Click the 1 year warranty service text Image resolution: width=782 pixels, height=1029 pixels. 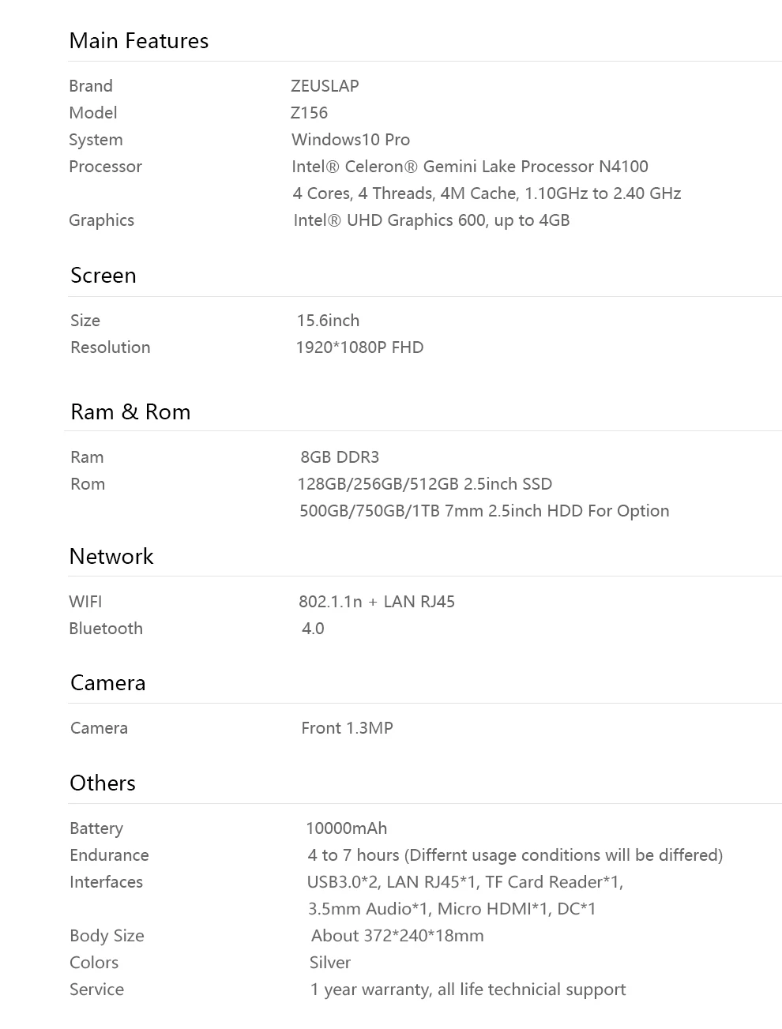click(x=468, y=990)
